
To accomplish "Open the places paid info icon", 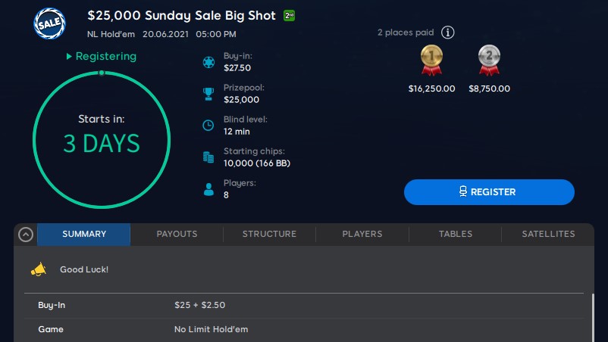I will [x=448, y=33].
